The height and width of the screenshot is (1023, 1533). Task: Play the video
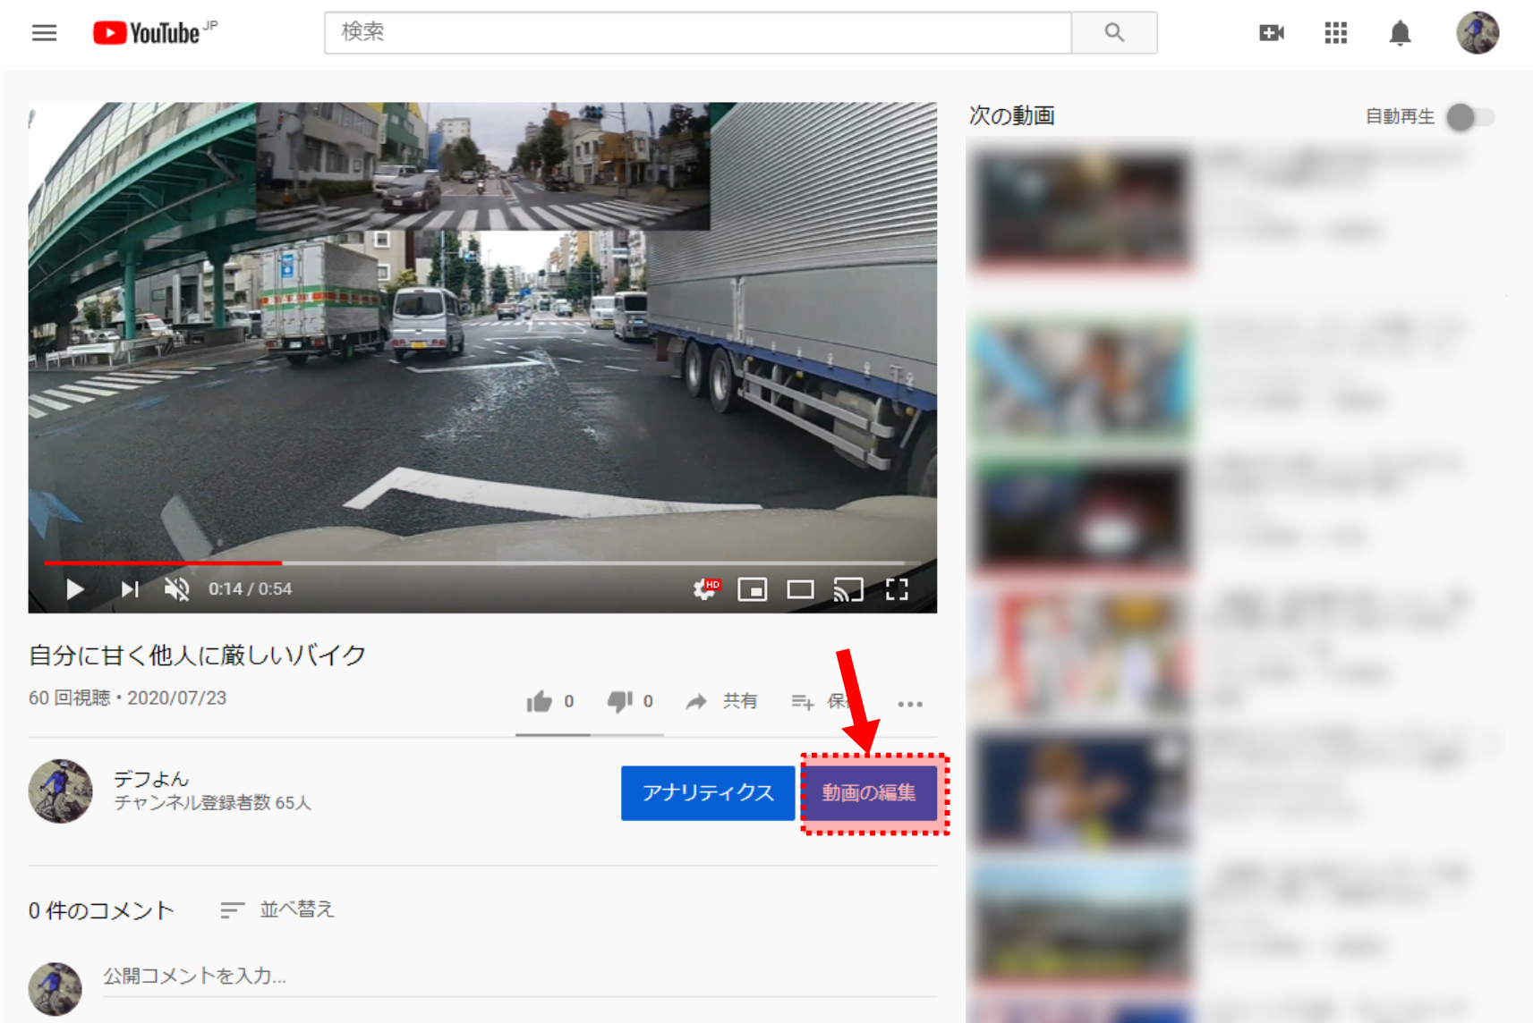(x=75, y=589)
